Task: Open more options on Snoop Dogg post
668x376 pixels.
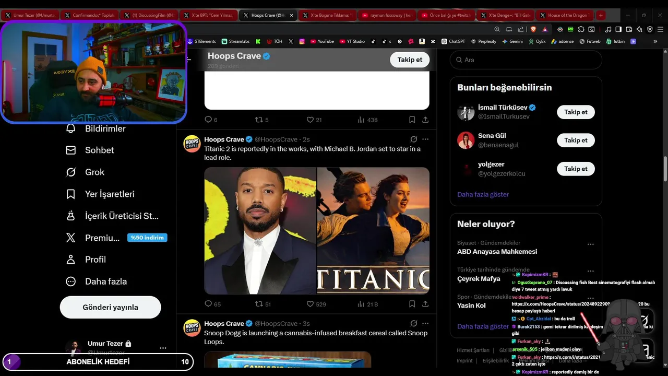Action: pyautogui.click(x=425, y=323)
